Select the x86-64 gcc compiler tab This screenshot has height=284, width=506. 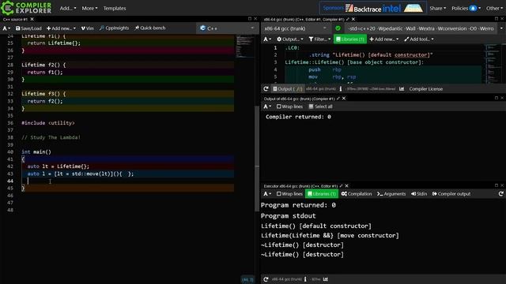pyautogui.click(x=304, y=19)
